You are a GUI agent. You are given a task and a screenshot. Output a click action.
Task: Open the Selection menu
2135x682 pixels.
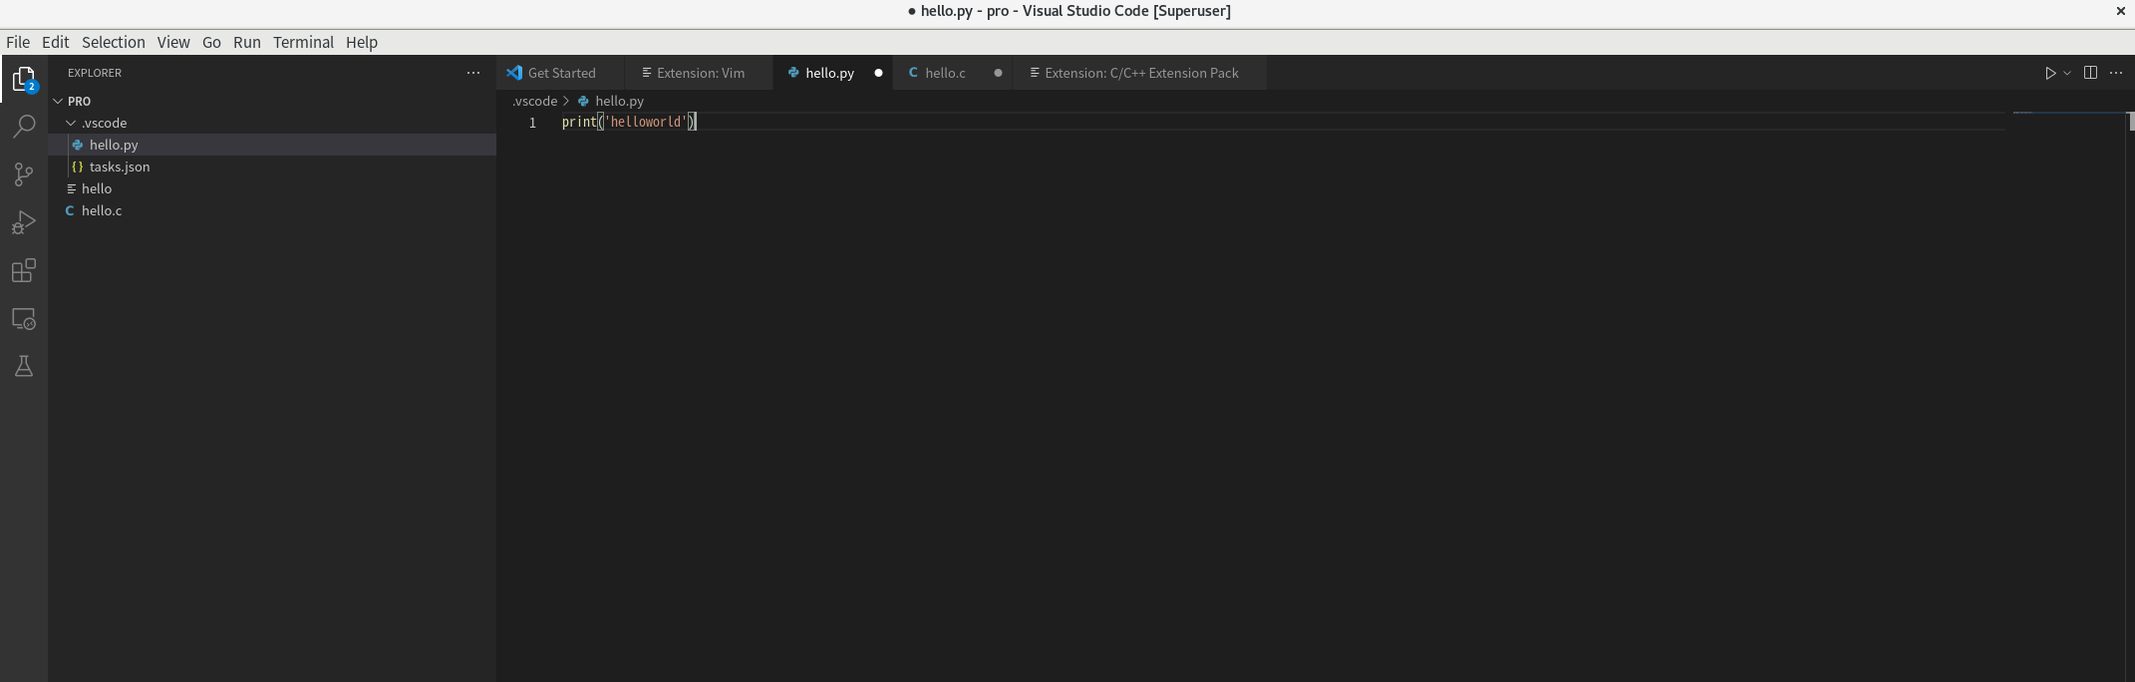(x=113, y=42)
